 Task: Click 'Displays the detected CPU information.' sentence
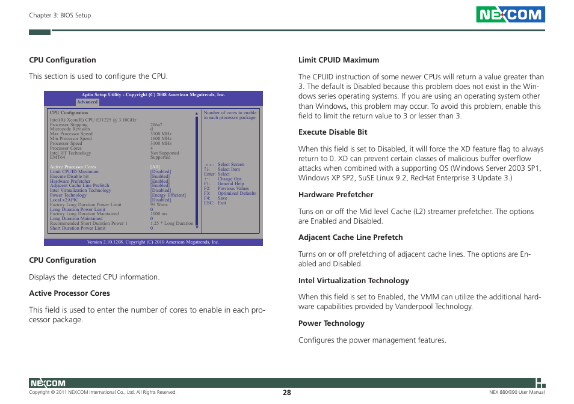pyautogui.click(x=94, y=277)
